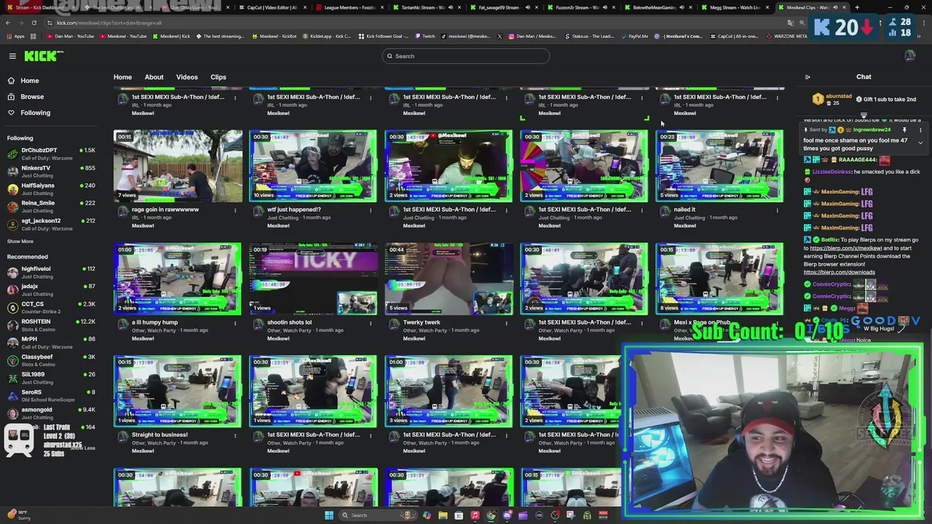
Task: Reload the browser page
Action: [33, 23]
